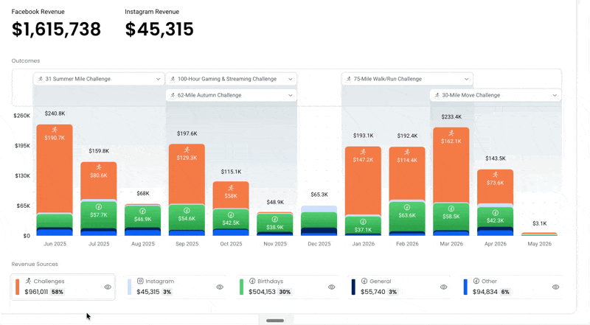The height and width of the screenshot is (325, 590).
Task: Click Facebook icon in Feb 2026 green segment
Action: point(407,207)
